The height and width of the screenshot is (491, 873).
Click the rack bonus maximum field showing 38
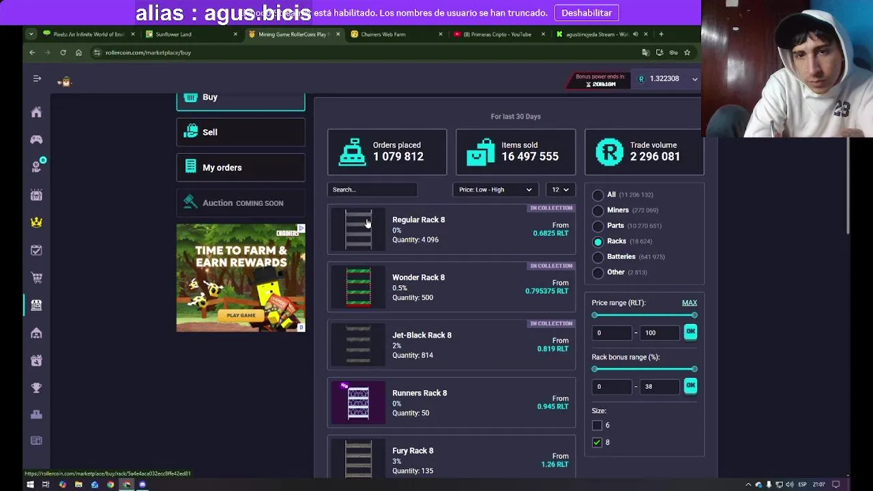[x=660, y=387]
